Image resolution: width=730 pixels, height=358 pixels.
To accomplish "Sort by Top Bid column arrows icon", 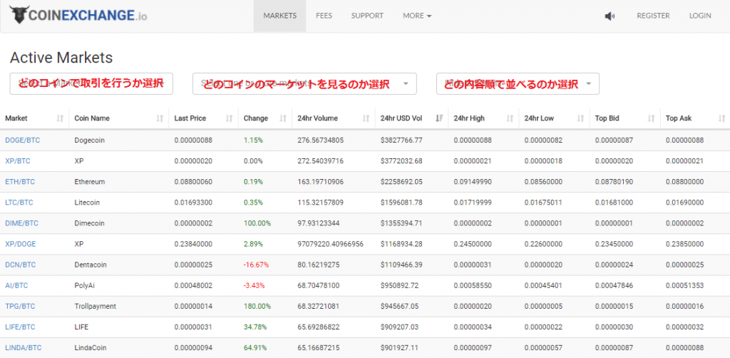I will coord(652,118).
